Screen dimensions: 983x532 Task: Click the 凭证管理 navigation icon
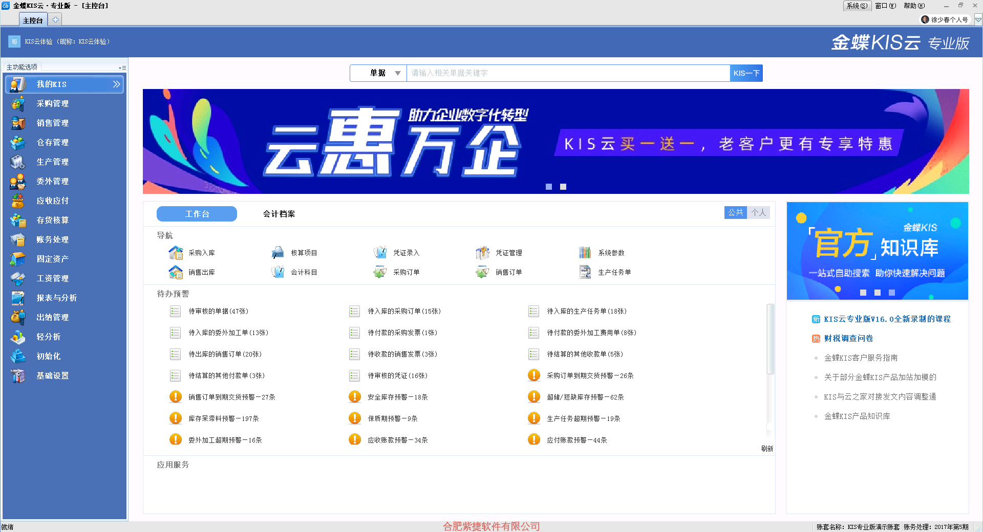(x=482, y=253)
